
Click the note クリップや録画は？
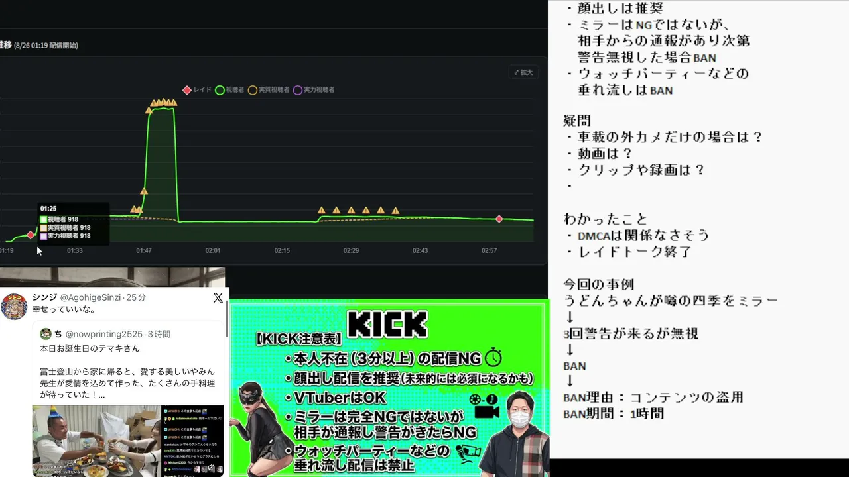tap(636, 170)
